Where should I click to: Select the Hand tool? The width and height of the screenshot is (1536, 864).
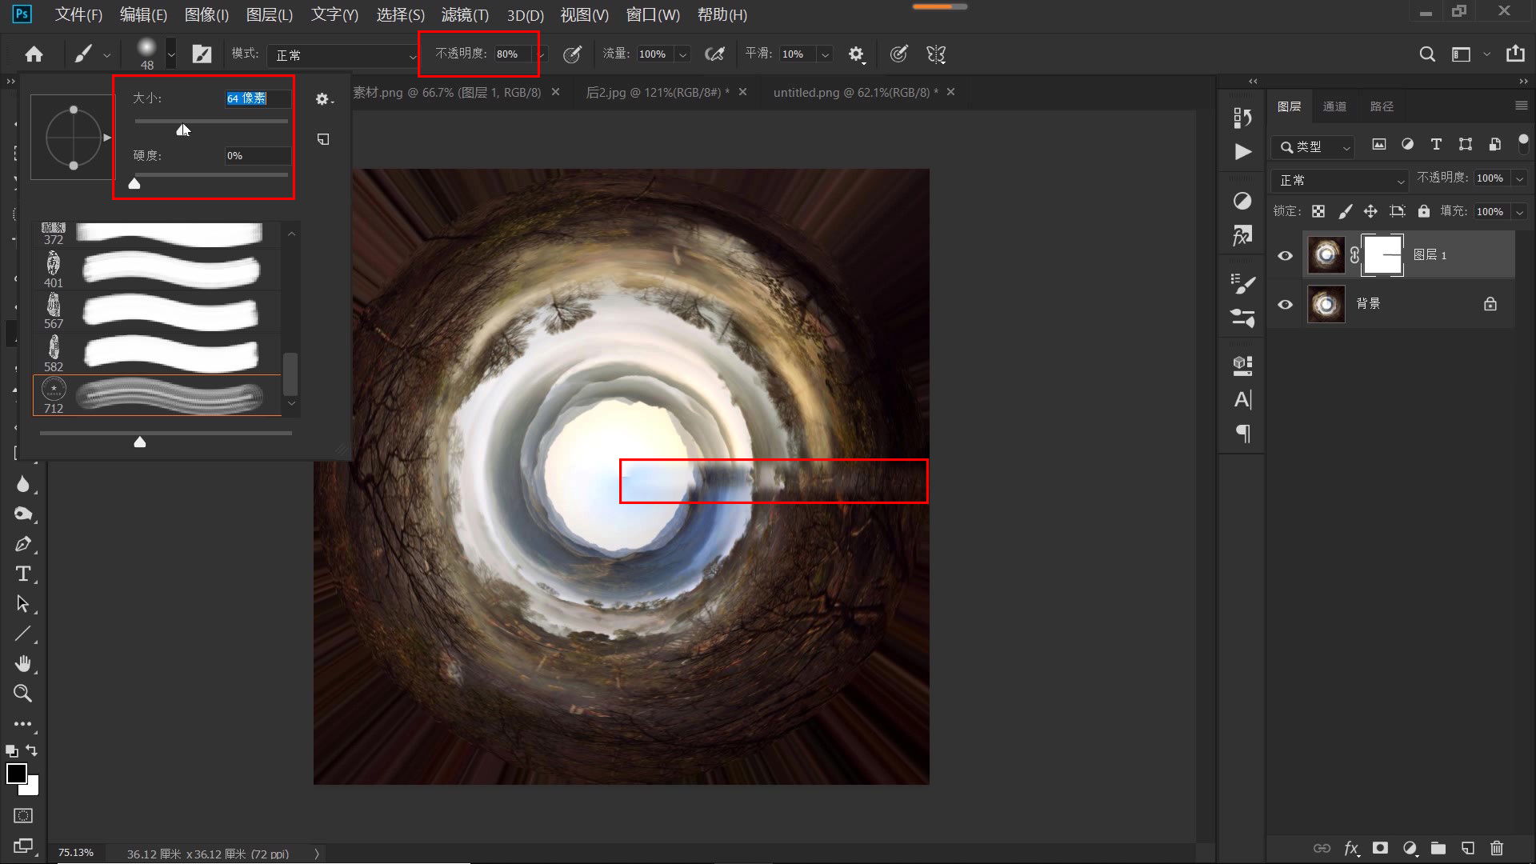(x=23, y=663)
